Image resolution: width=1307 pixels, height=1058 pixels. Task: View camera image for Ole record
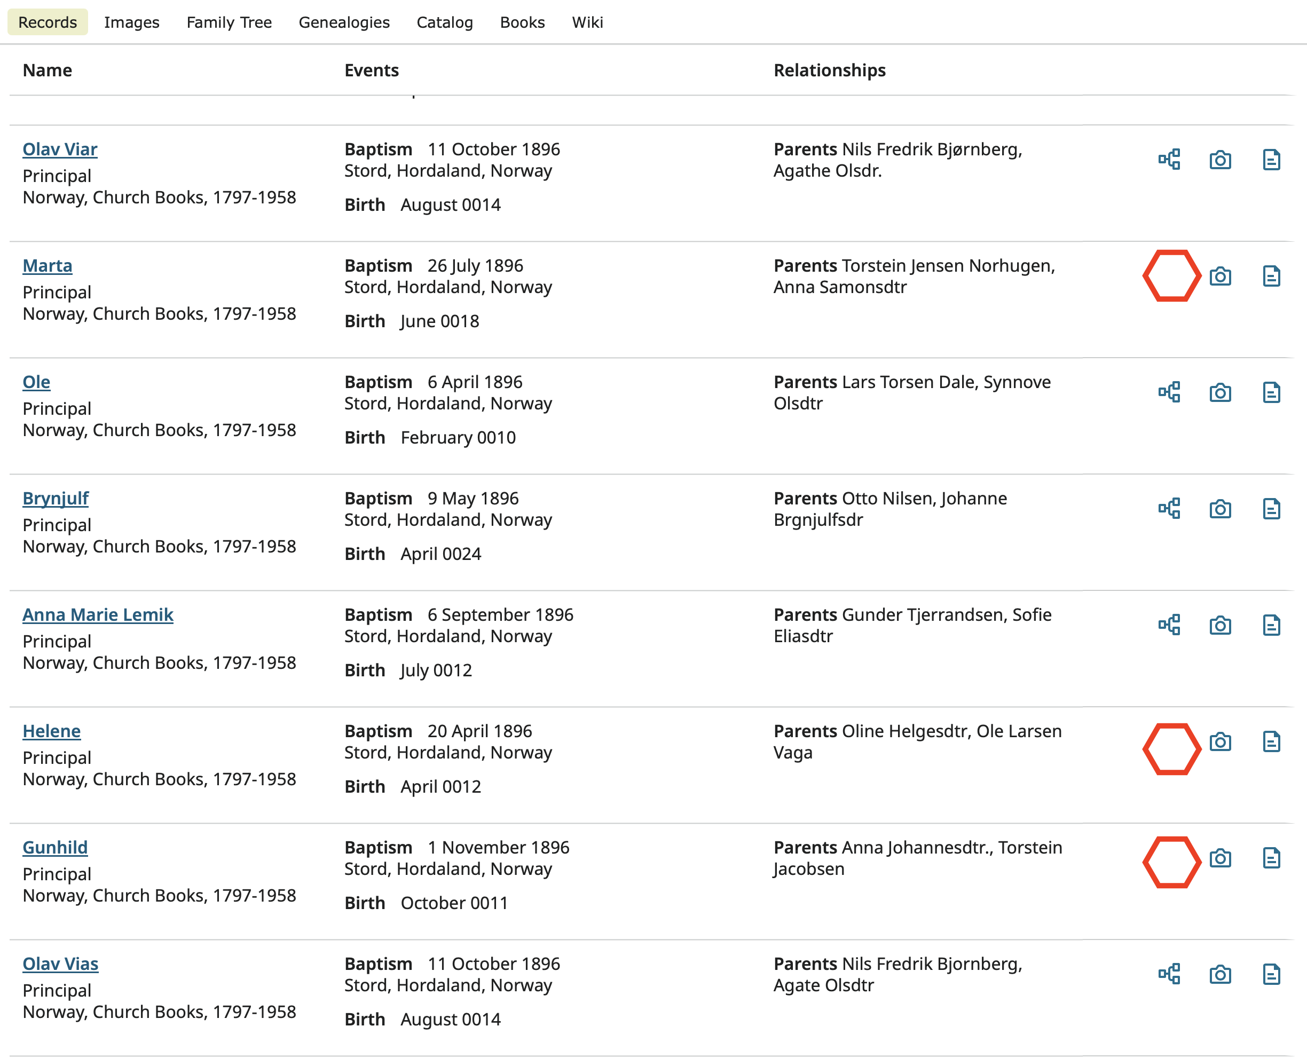click(1220, 392)
